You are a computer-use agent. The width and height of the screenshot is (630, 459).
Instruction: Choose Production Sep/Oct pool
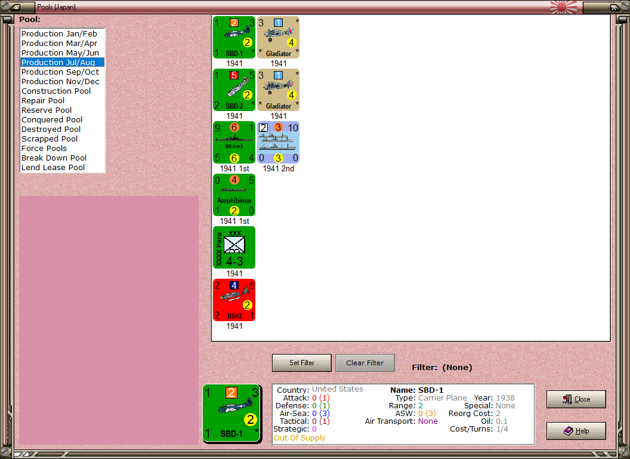62,72
